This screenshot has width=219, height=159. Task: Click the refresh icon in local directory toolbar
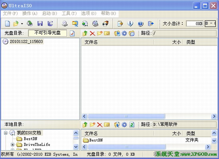pyautogui.click(x=132, y=125)
